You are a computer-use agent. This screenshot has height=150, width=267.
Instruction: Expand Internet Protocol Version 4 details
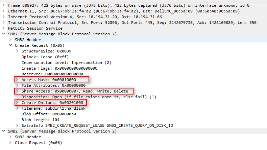click(4, 17)
